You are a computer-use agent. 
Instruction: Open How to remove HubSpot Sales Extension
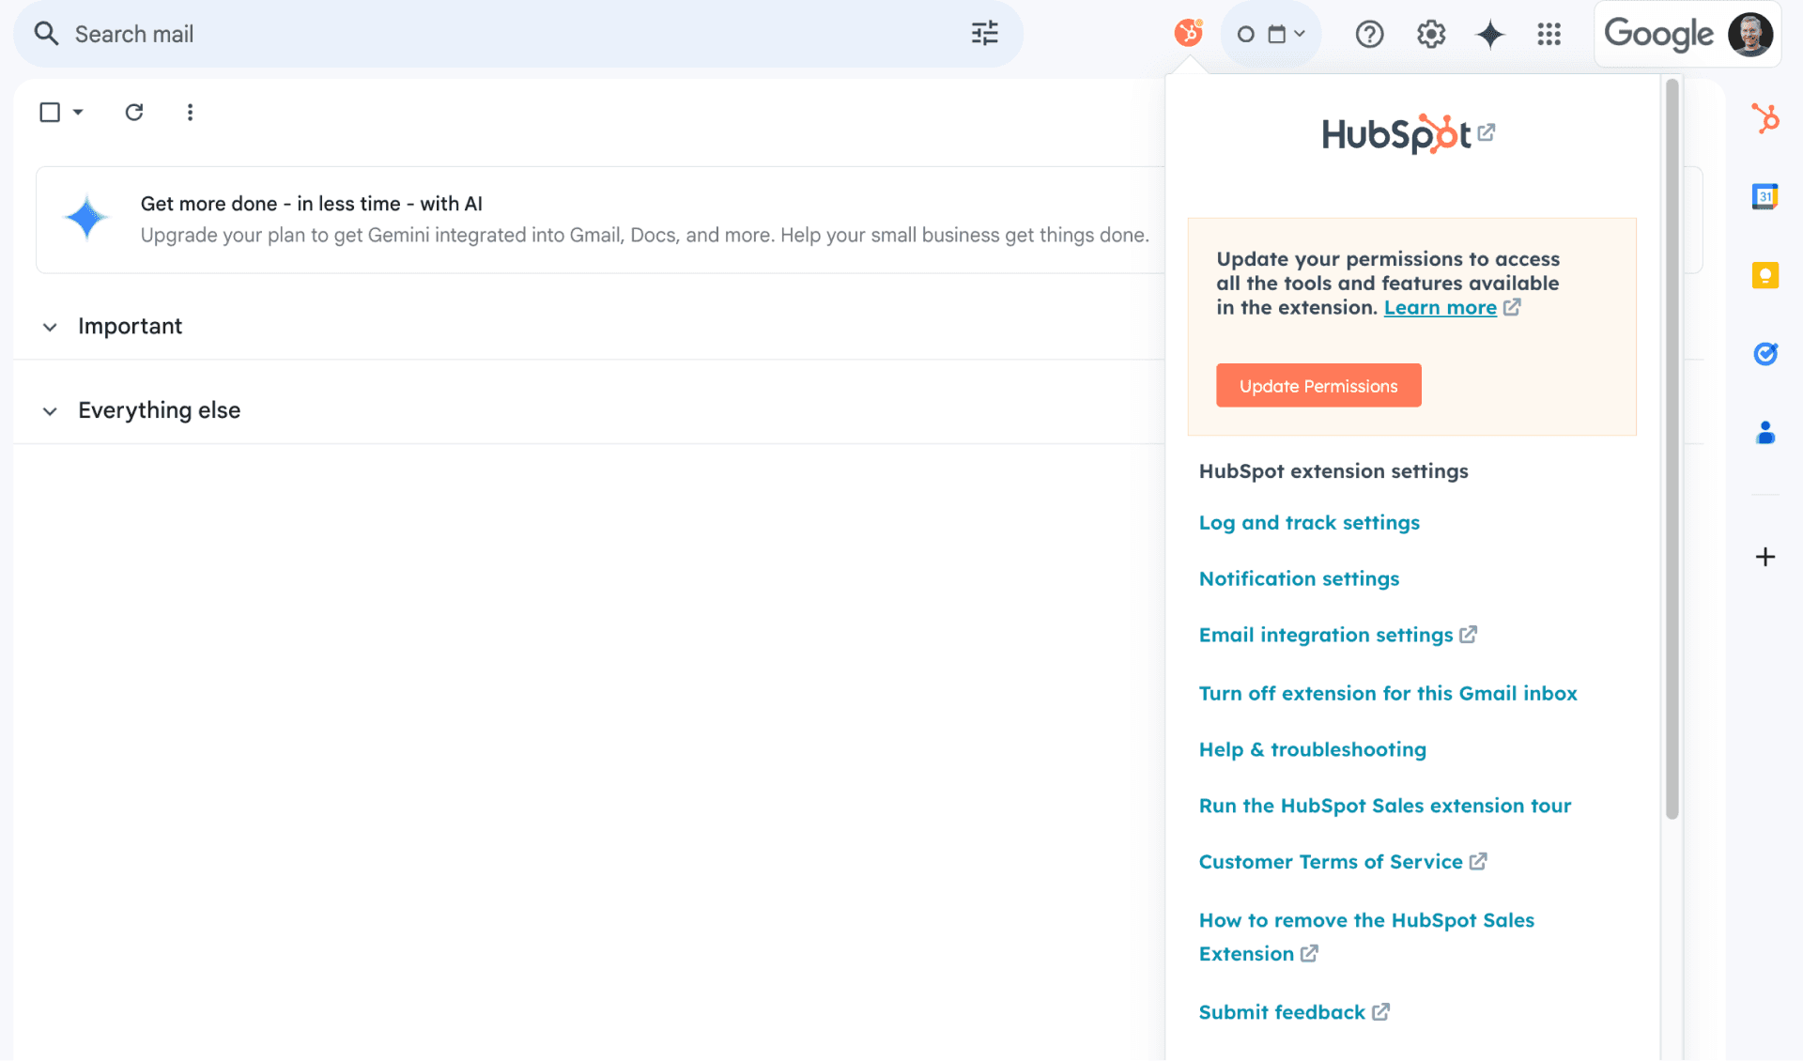1366,937
